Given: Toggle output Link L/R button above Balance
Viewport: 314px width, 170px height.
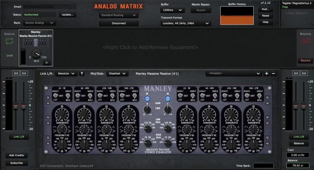Looking at the screenshot, I should [x=299, y=137].
